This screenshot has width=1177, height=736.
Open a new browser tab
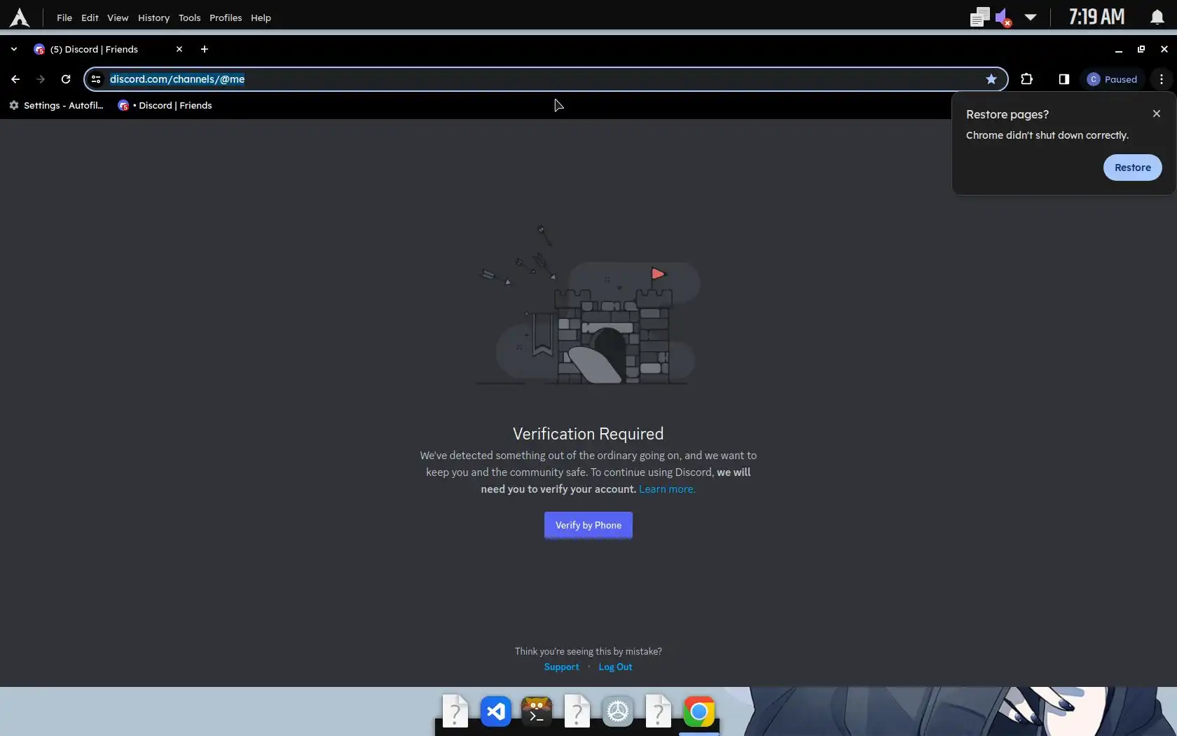205,49
